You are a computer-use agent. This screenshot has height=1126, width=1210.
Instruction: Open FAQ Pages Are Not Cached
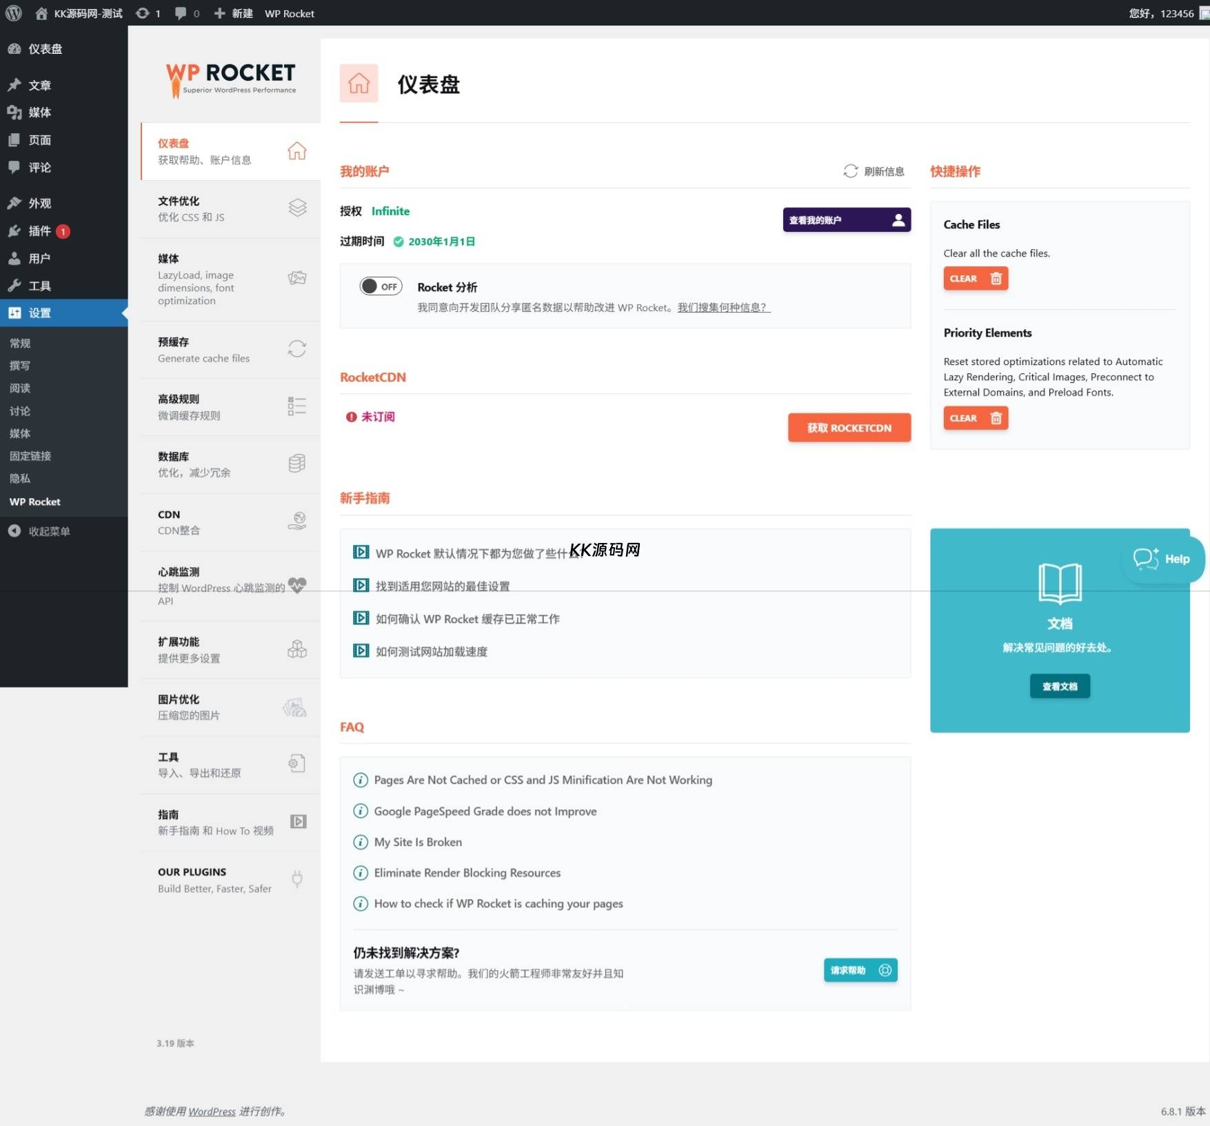(533, 780)
